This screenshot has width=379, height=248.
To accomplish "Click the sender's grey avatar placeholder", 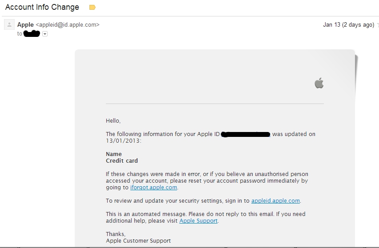I will pos(9,24).
